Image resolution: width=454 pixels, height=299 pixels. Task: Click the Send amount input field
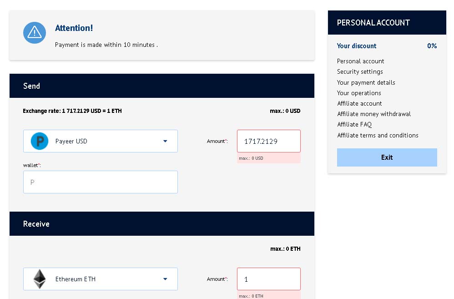tap(268, 141)
